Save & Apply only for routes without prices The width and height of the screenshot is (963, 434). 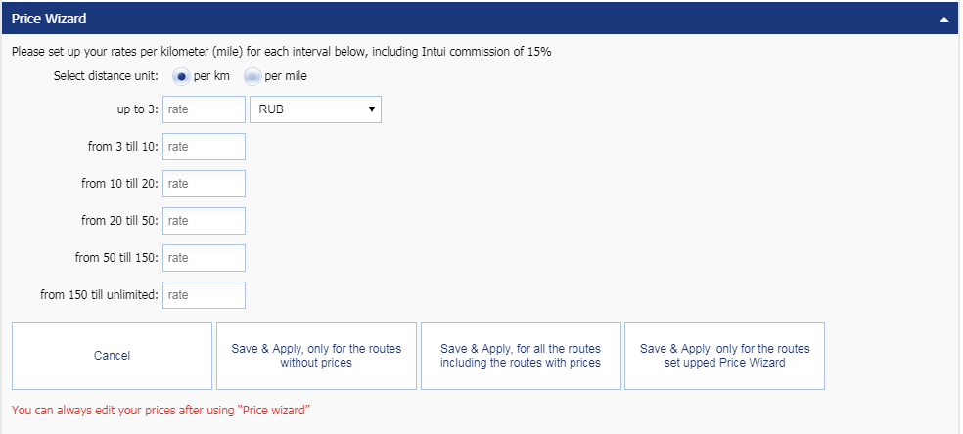(x=316, y=356)
